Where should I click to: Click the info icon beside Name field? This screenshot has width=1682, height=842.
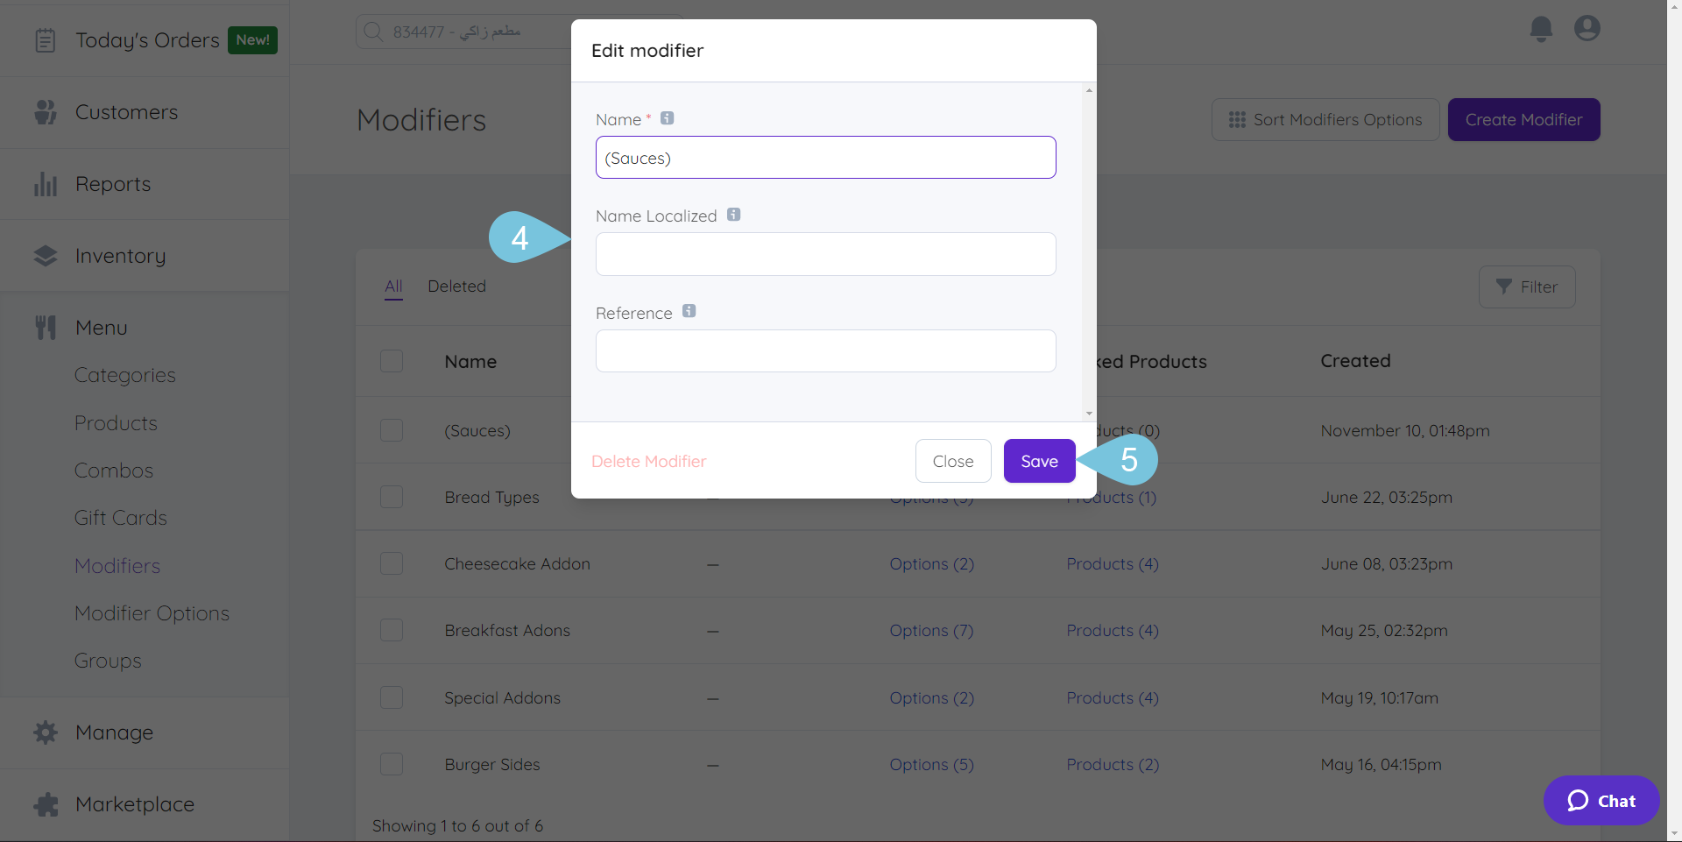pos(667,117)
